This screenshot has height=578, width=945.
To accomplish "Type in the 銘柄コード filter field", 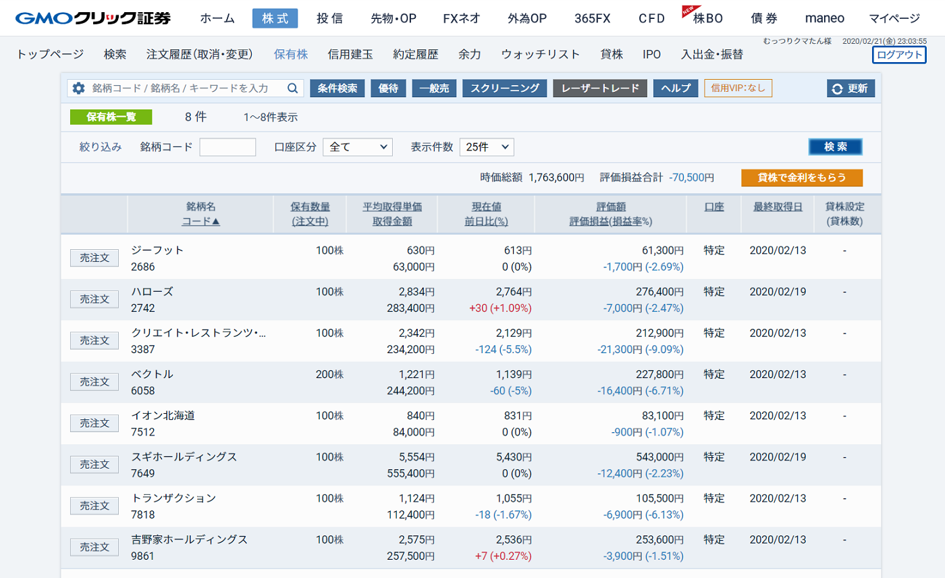I will [x=227, y=147].
